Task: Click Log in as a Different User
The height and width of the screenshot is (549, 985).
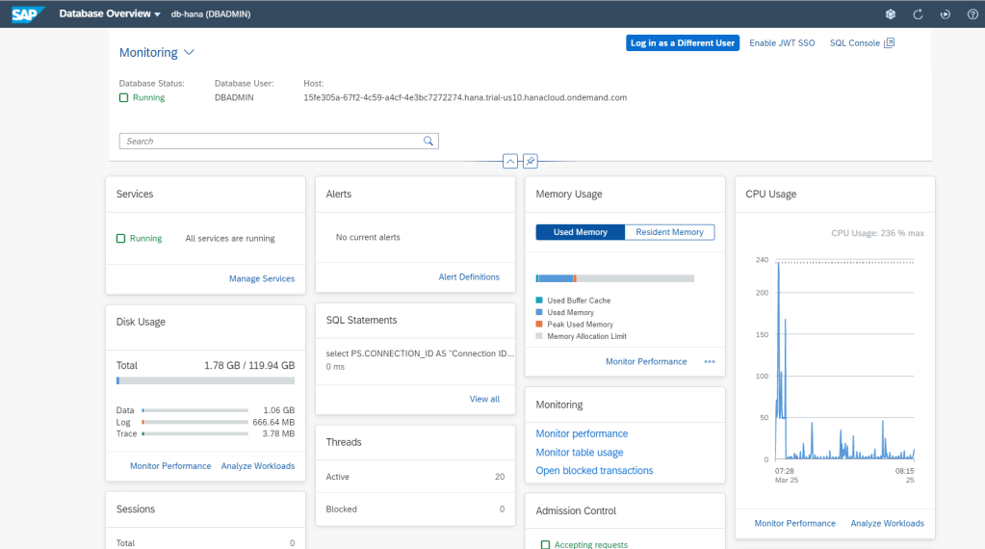Action: (682, 43)
